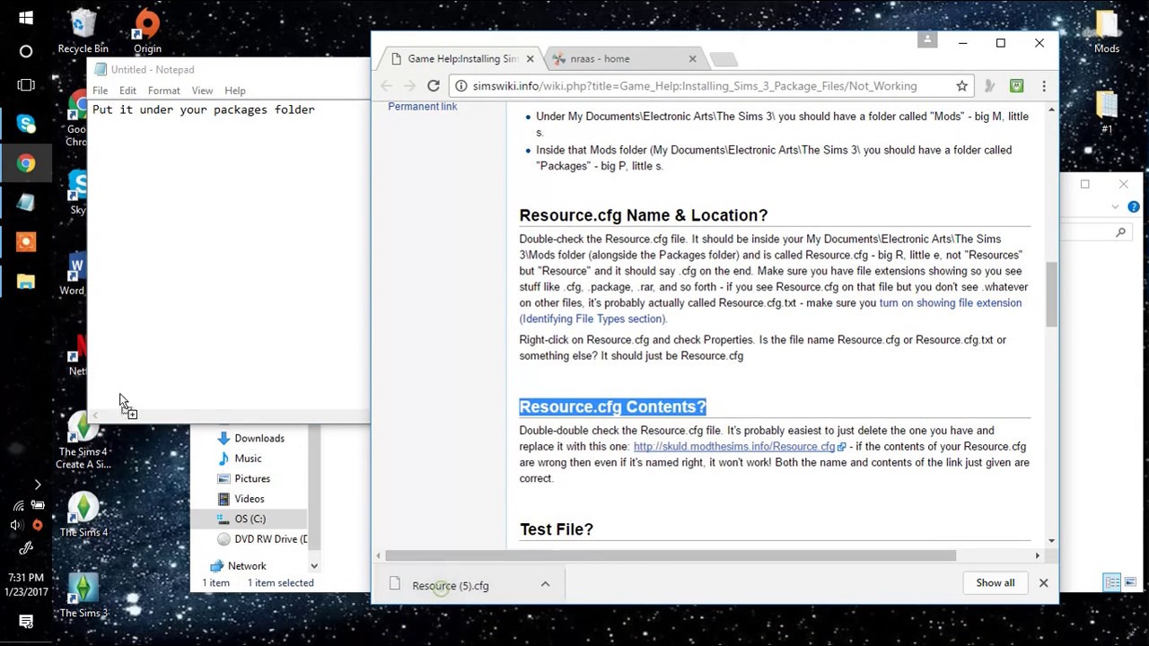Image resolution: width=1149 pixels, height=646 pixels.
Task: Click Resource.cfg Contents? heading
Action: (612, 406)
